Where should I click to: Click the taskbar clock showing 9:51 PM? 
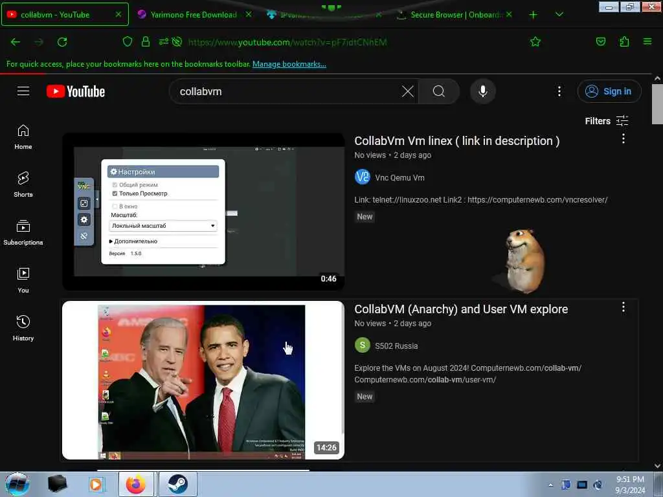tap(630, 485)
